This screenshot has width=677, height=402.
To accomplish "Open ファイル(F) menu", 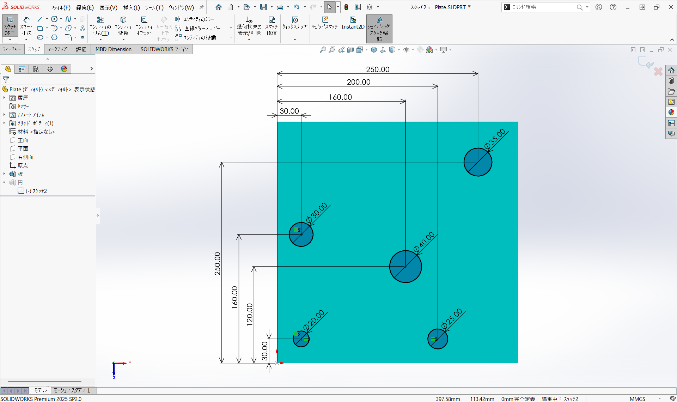I will pyautogui.click(x=61, y=7).
